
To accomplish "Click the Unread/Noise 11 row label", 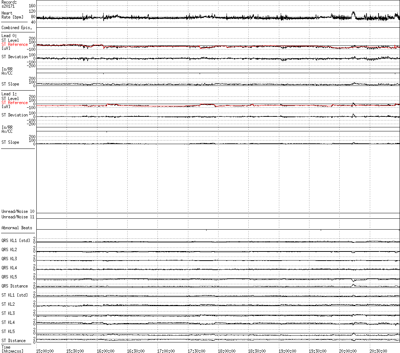I will (x=18, y=217).
